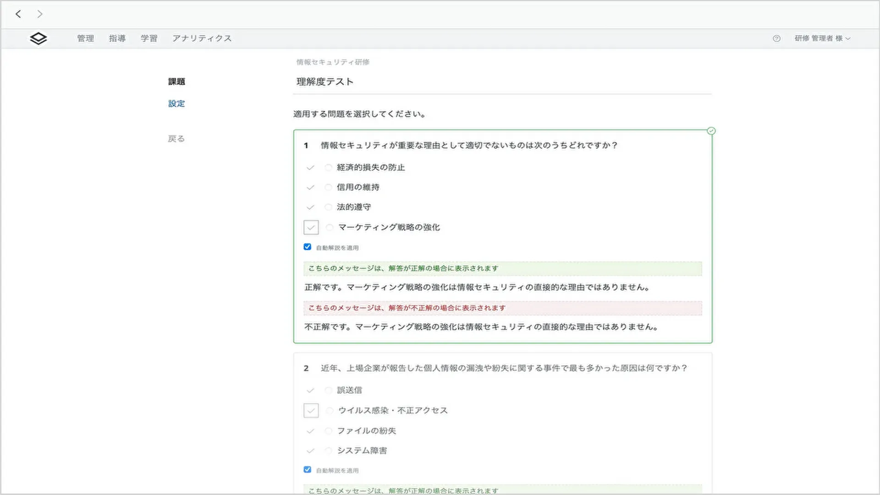The height and width of the screenshot is (495, 880).
Task: Go forward using the right arrow
Action: (40, 14)
